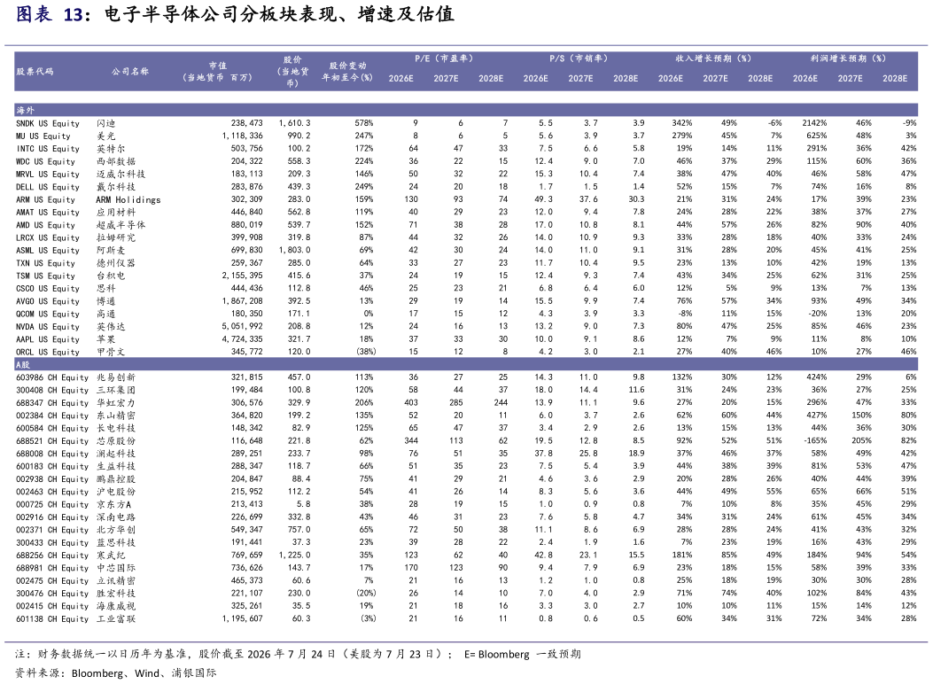Viewport: 933px width, 684px height.
Task: Select 688008 CH Equity ticker
Action: click(52, 454)
